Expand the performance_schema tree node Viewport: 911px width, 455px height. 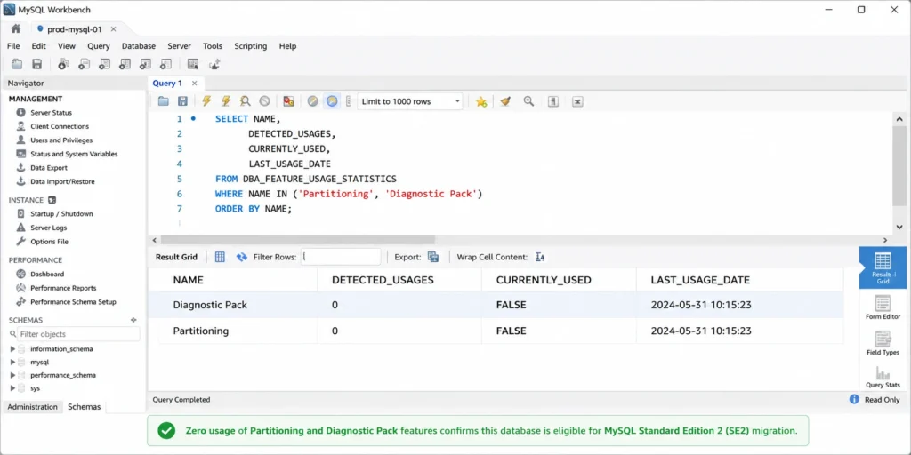(12, 375)
